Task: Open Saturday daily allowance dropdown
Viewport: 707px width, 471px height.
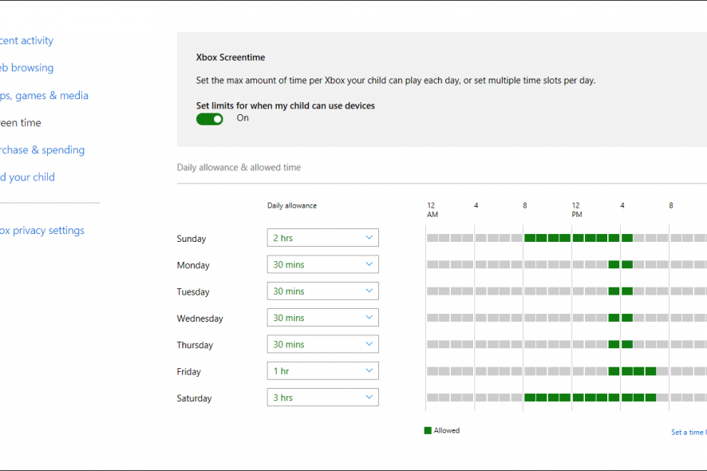Action: pyautogui.click(x=323, y=398)
